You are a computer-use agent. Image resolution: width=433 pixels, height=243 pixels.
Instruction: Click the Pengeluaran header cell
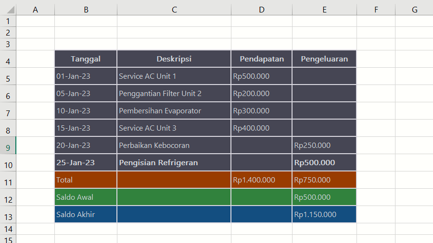click(324, 59)
